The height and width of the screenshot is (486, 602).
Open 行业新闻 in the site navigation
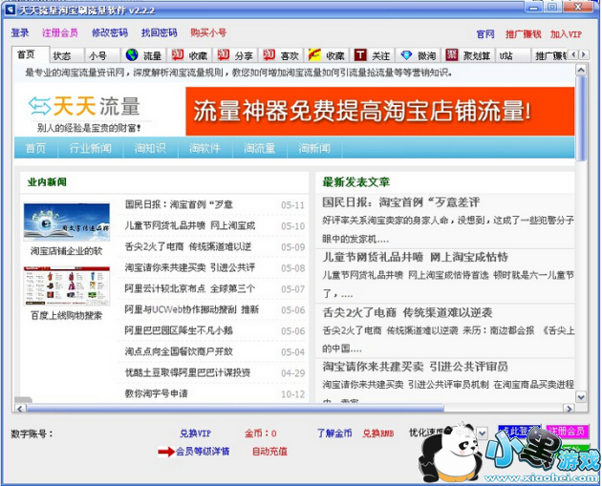point(91,148)
